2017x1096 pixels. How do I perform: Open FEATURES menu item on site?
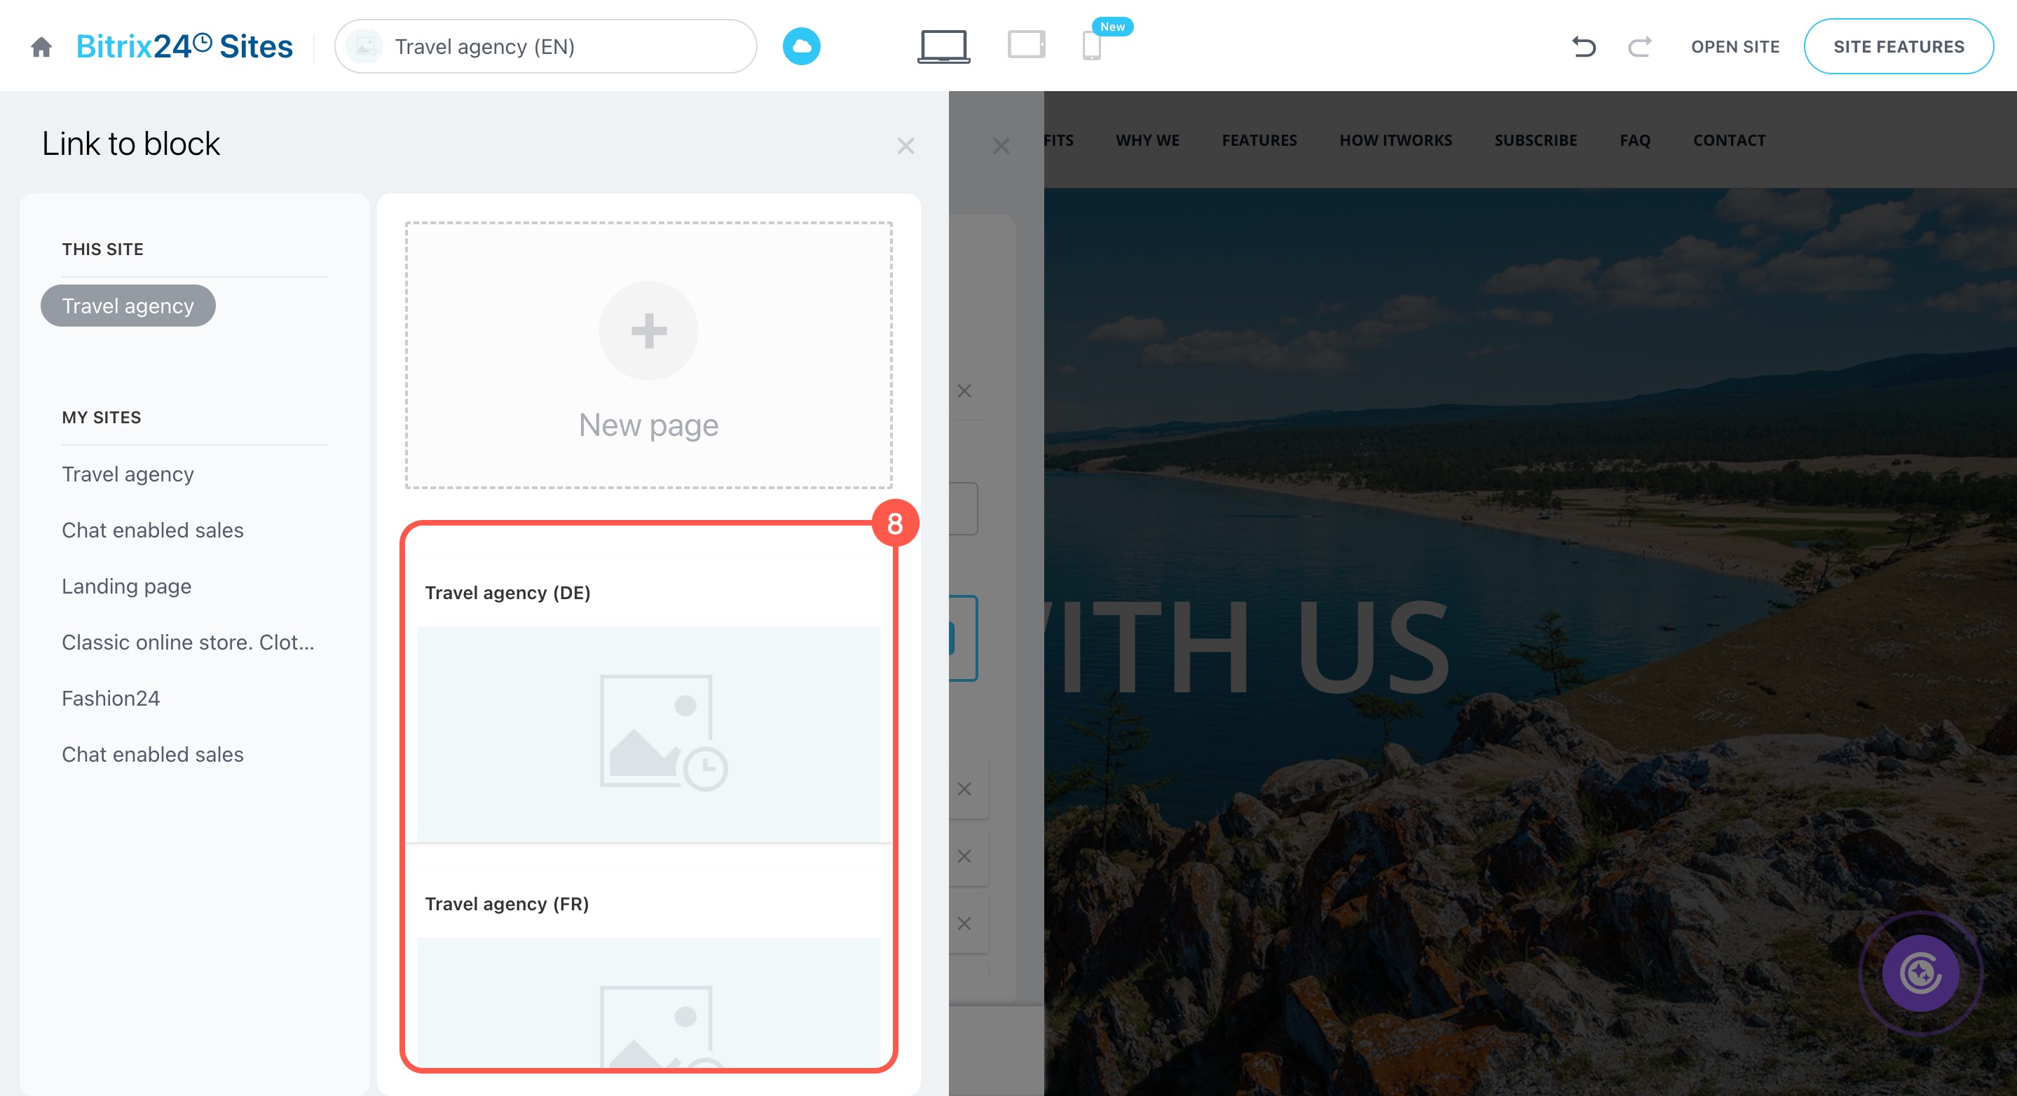click(x=1259, y=140)
